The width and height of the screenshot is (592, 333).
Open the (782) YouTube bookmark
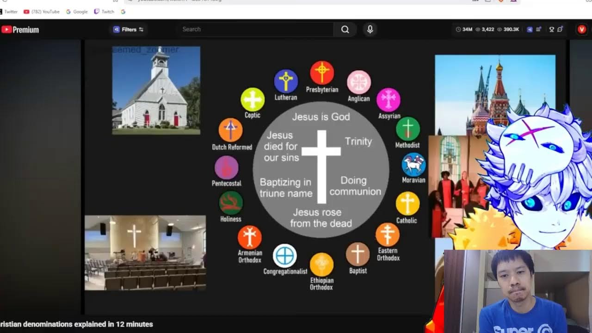(42, 12)
